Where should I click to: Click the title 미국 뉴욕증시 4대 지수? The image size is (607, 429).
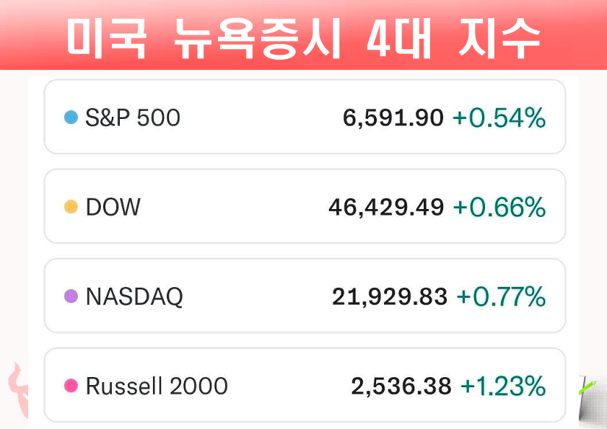(303, 37)
